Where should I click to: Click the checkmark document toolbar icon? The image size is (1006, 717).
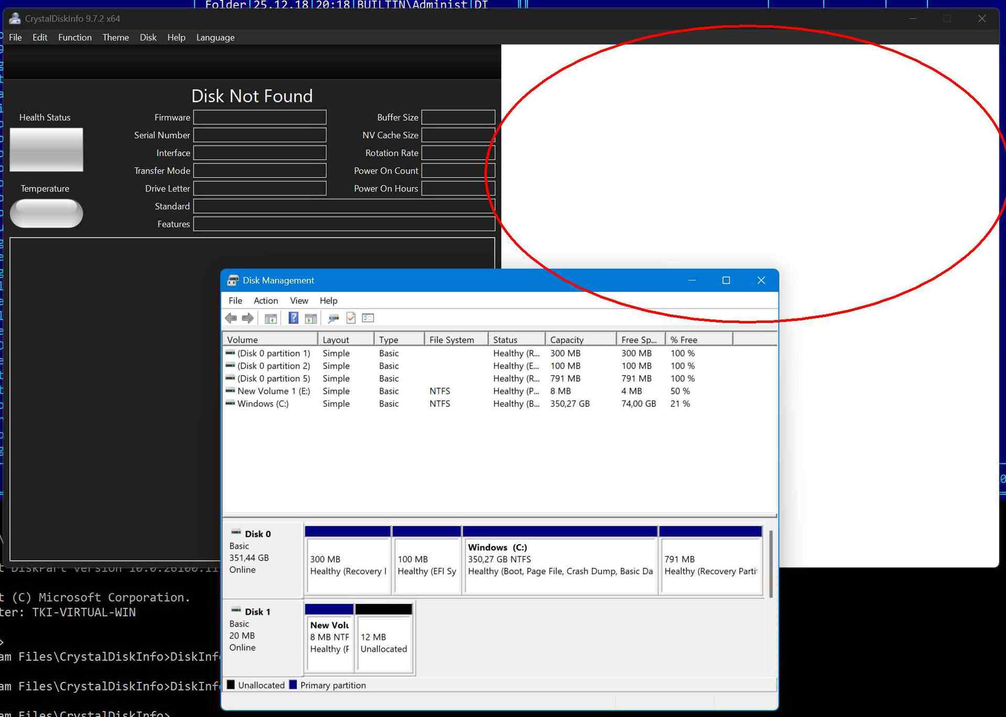[351, 318]
